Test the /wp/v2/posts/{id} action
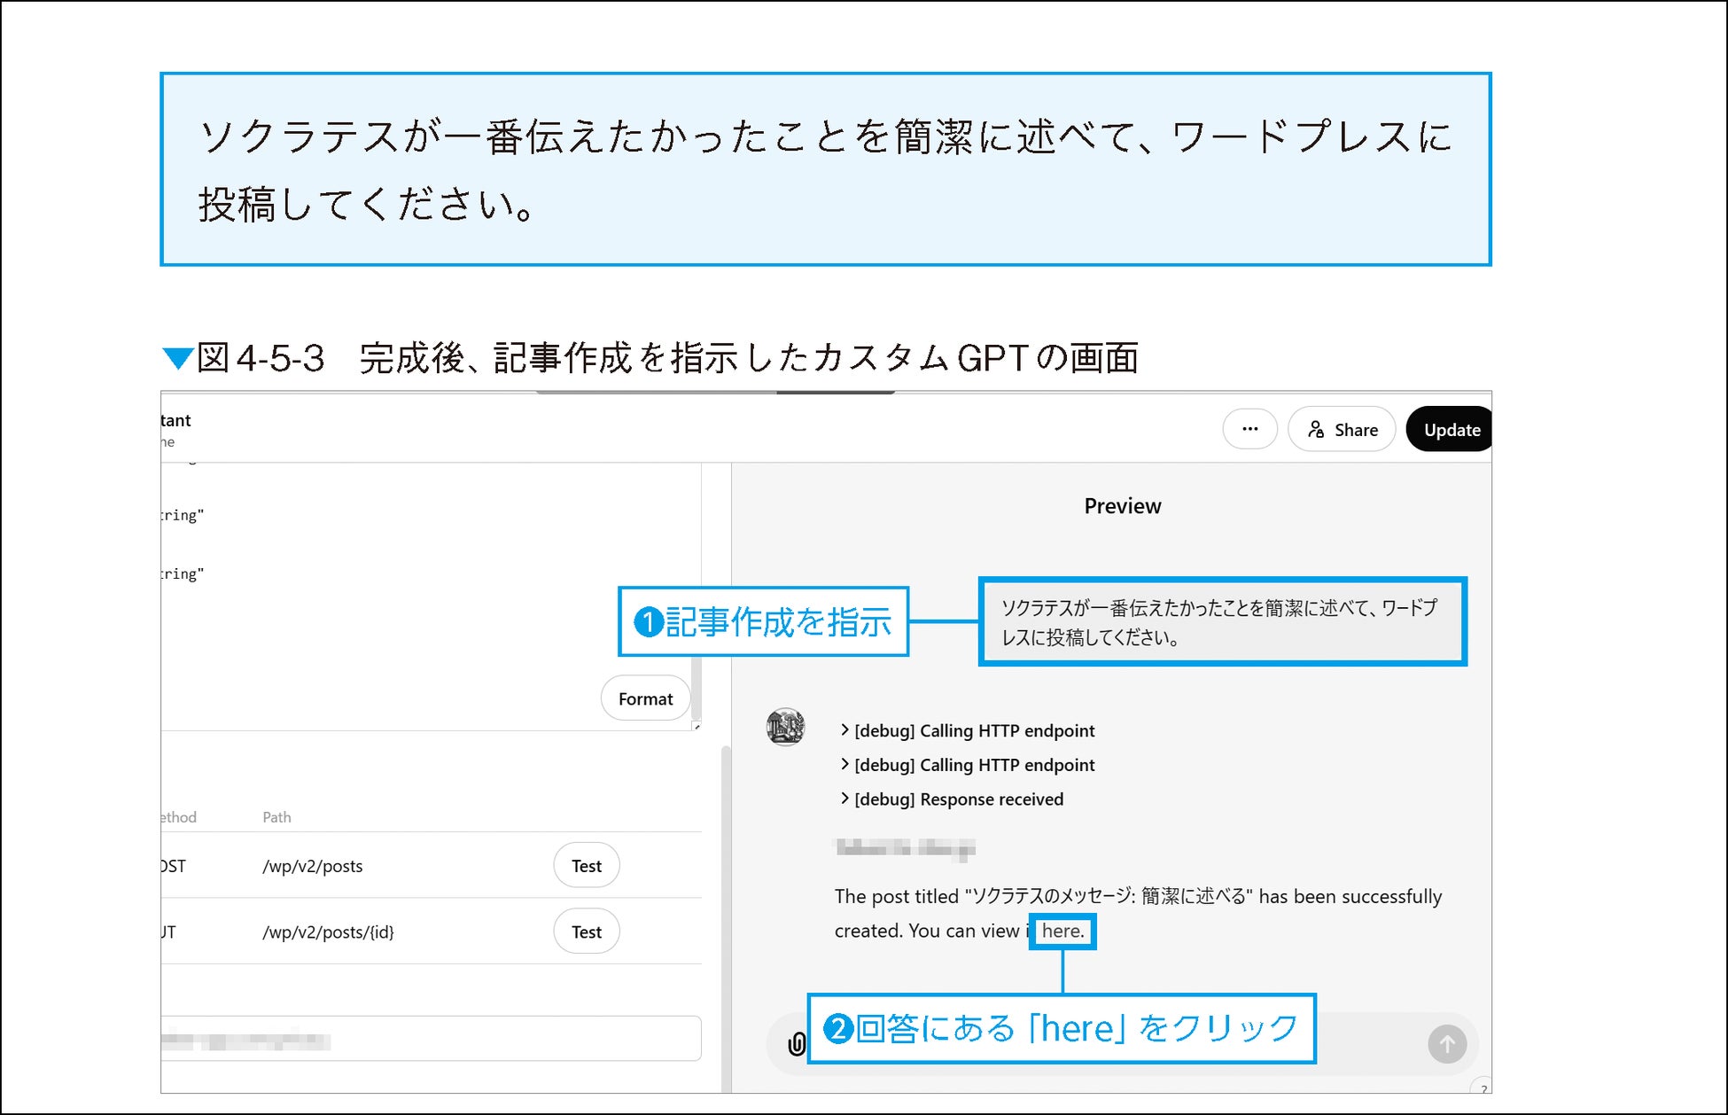This screenshot has height=1115, width=1728. (x=586, y=932)
